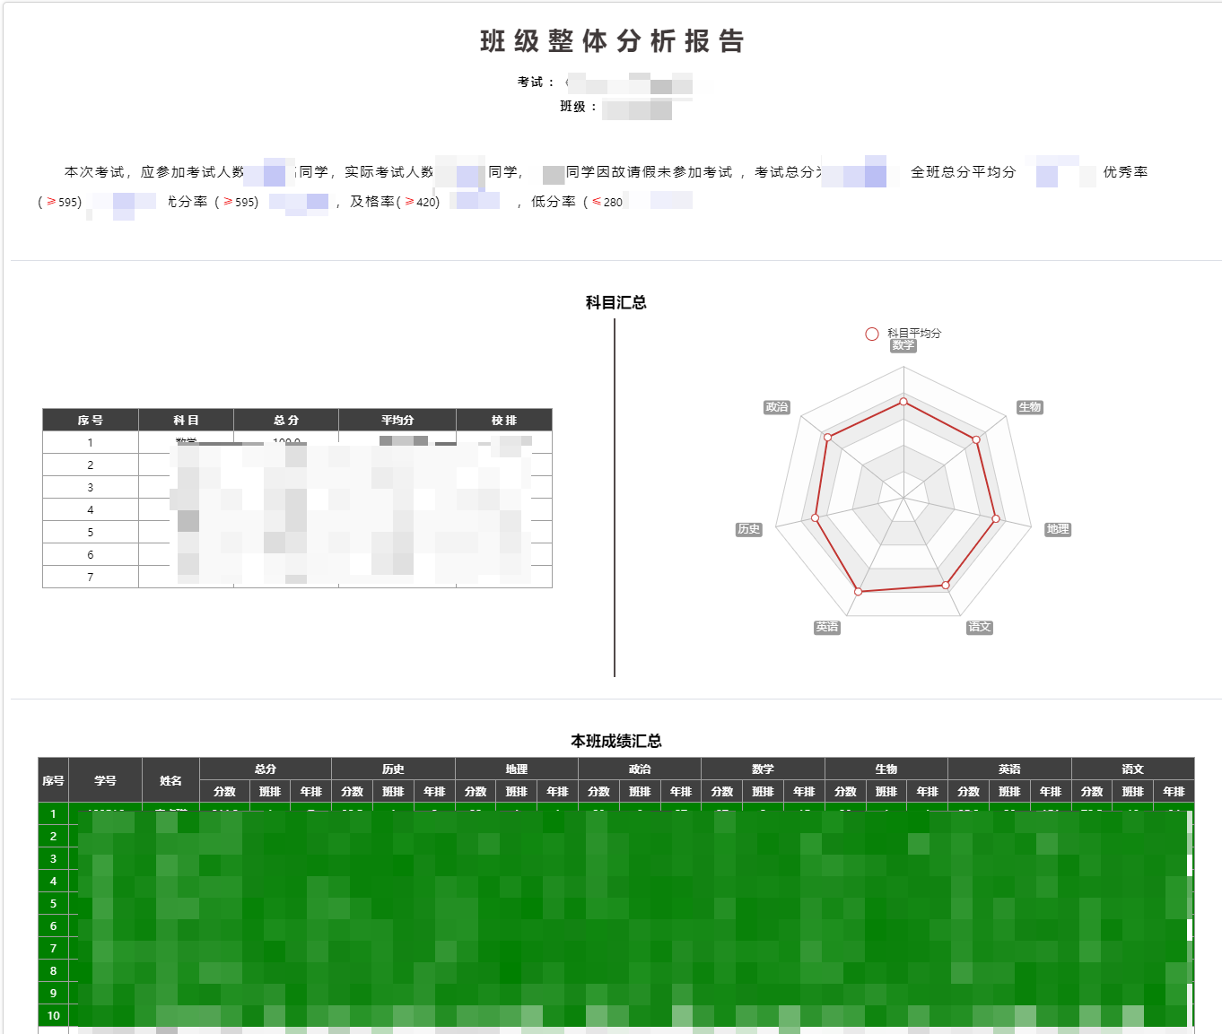
Task: Click the 年排 subheader under 政治
Action: pyautogui.click(x=681, y=791)
